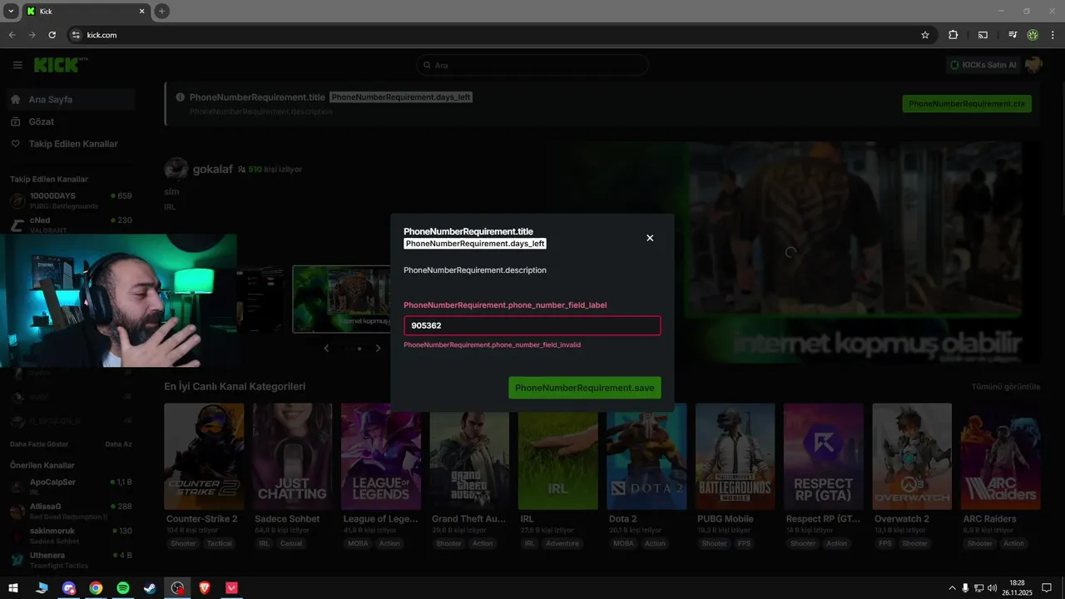
Task: Open Chrome profile avatar
Action: pos(1033,35)
